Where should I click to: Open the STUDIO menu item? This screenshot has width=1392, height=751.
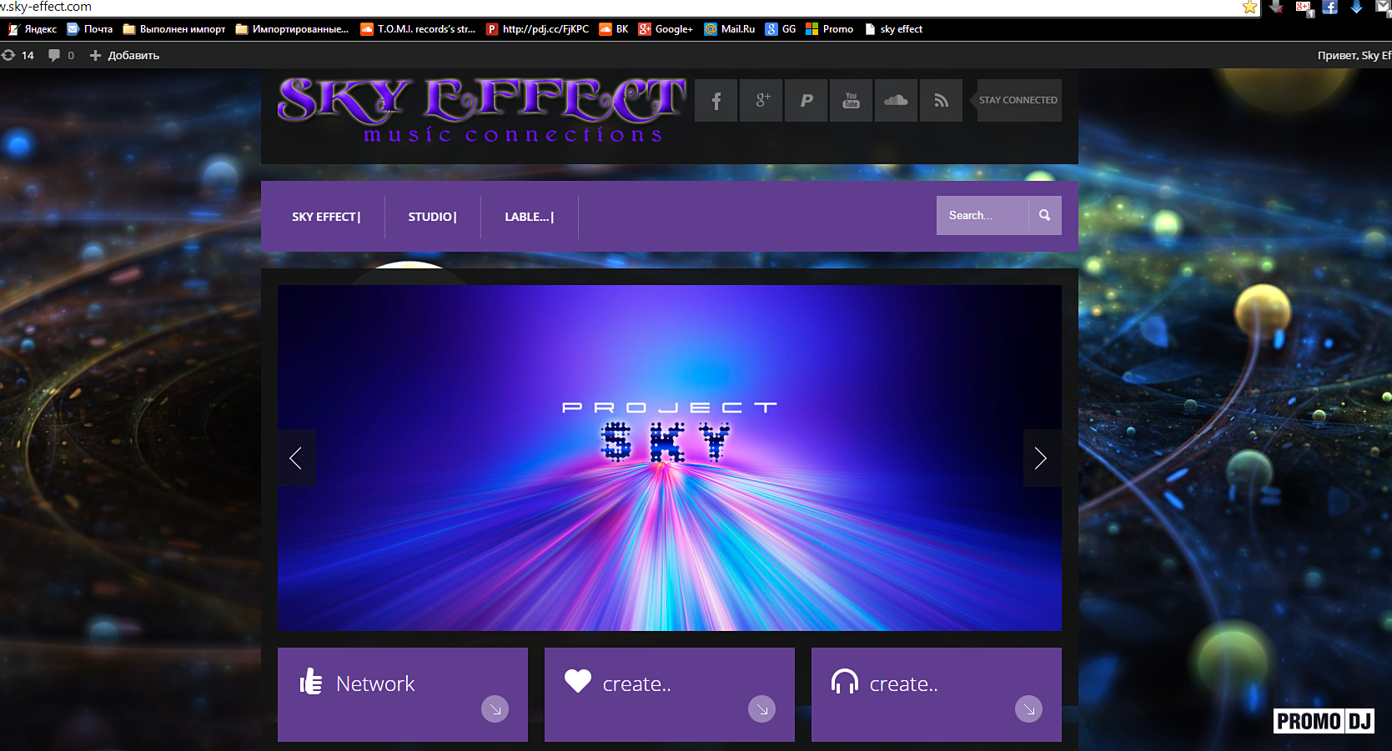(x=432, y=217)
